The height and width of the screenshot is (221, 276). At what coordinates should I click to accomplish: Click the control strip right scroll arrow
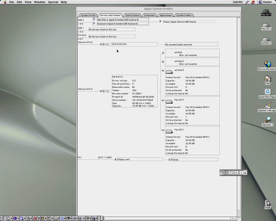[99, 218]
